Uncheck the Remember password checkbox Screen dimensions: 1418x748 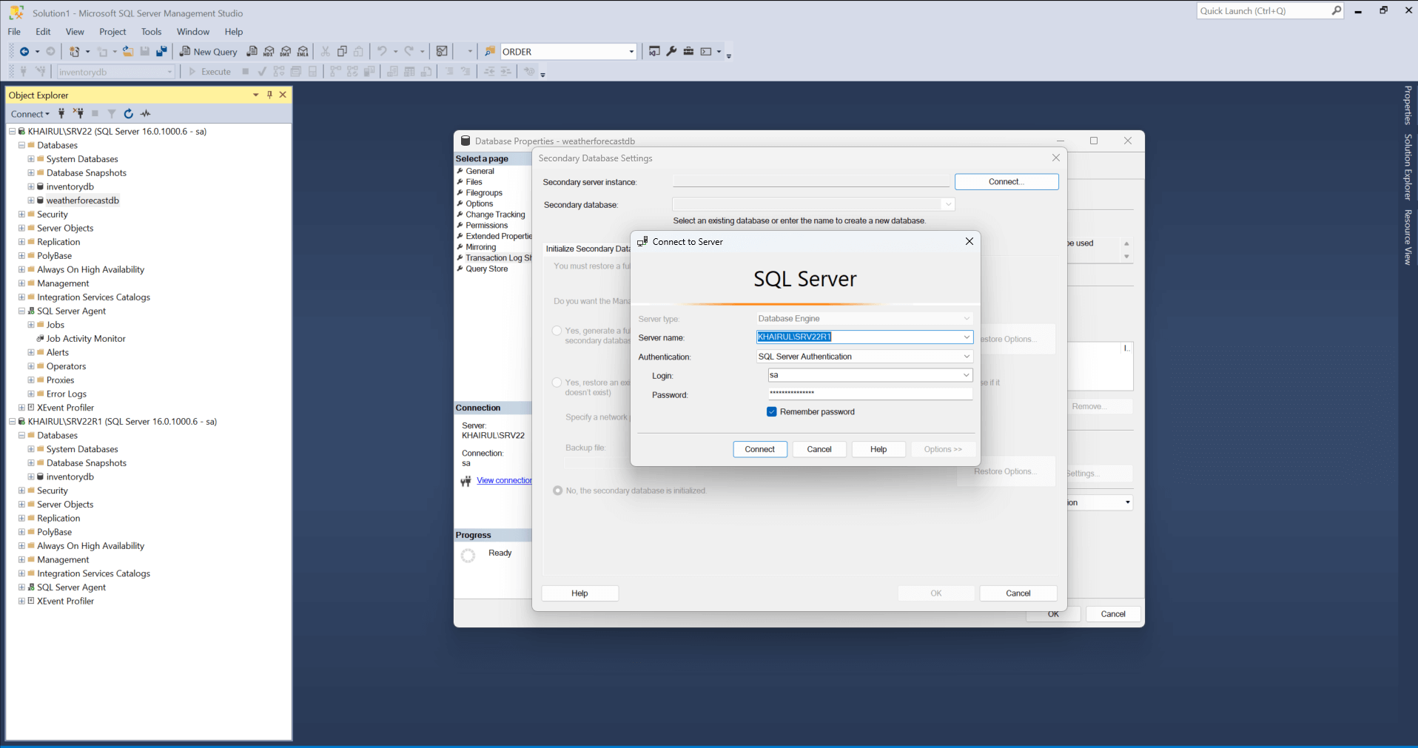pos(772,412)
